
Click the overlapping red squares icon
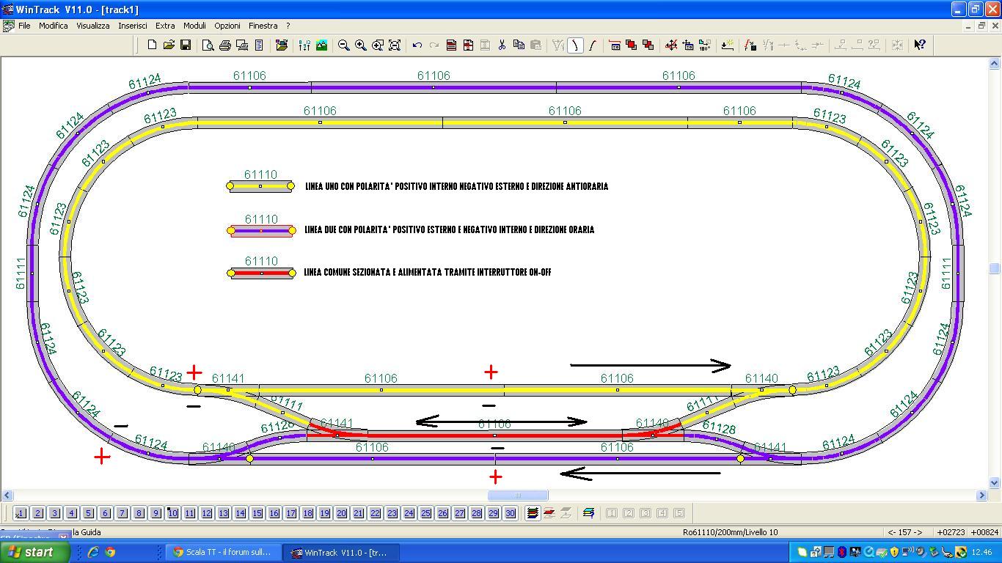pos(631,45)
